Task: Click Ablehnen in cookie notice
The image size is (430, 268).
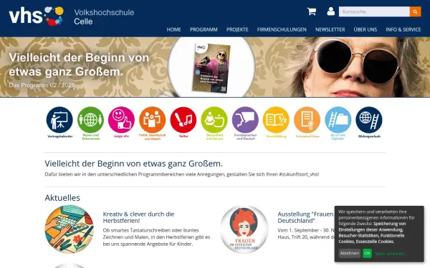Action: (350, 253)
